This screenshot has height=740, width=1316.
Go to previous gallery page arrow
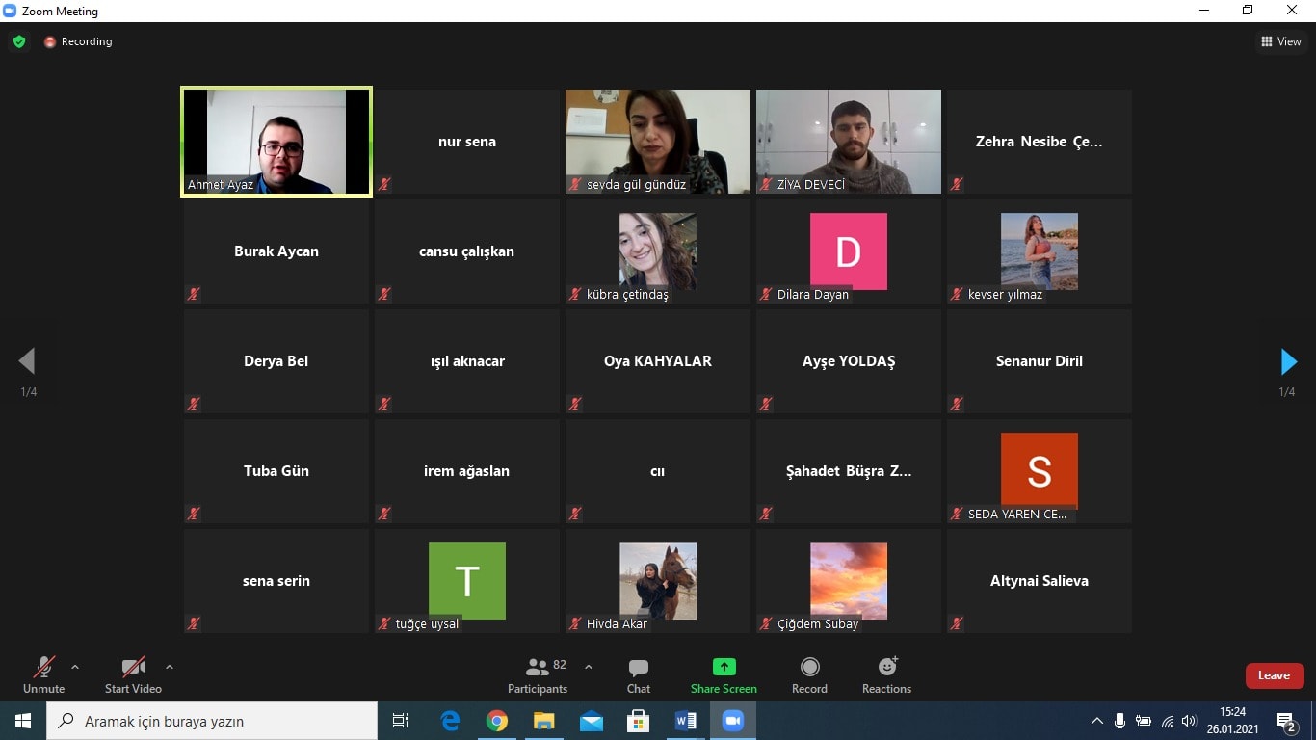click(27, 361)
